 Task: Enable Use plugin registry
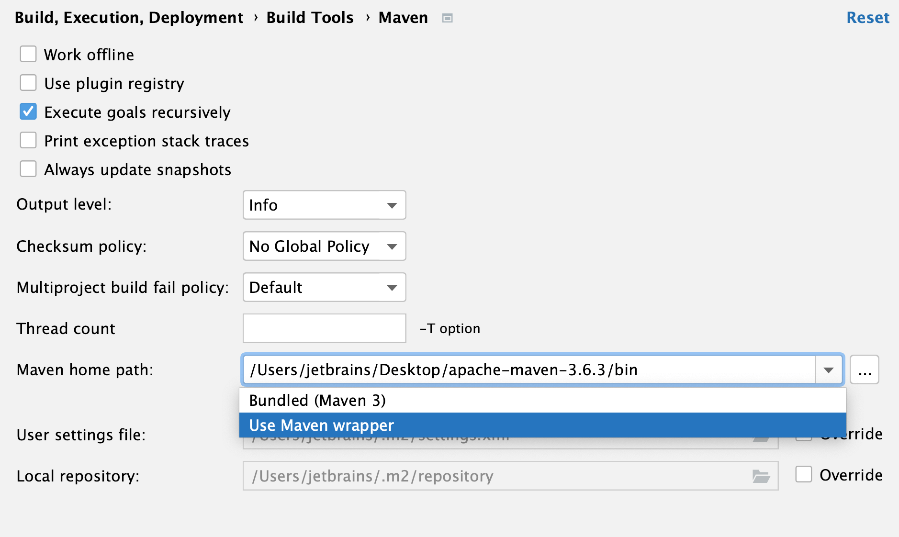click(x=28, y=83)
